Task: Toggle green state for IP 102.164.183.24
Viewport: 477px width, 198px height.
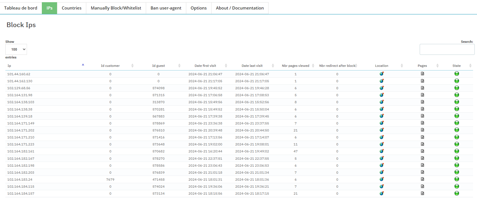Action: click(456, 179)
